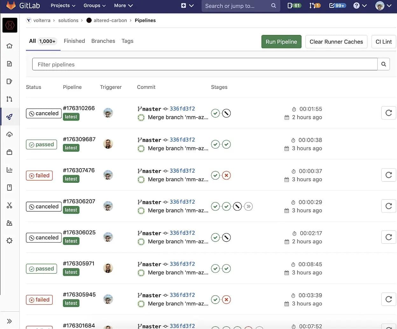Viewport: 397px width, 329px height.
Task: Open commit link 336fd3f2 on #176309687
Action: point(182,140)
